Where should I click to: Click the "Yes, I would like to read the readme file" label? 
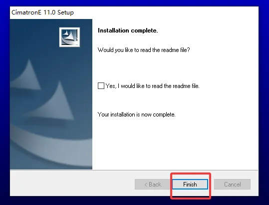pyautogui.click(x=153, y=85)
